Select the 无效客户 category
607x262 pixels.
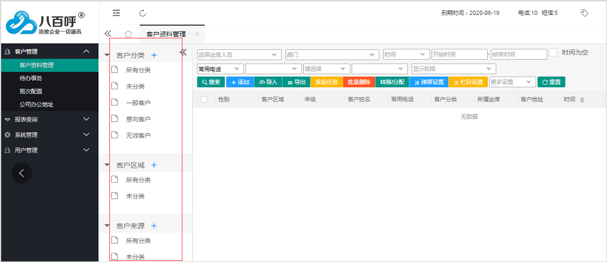[138, 135]
